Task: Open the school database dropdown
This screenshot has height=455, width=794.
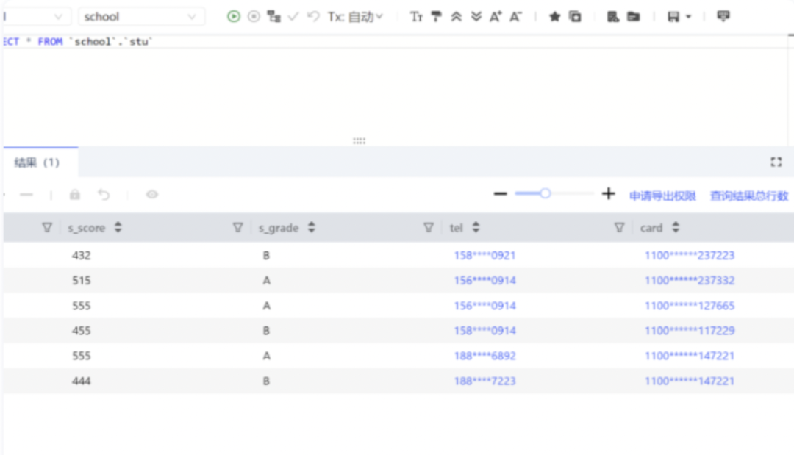Action: click(141, 17)
